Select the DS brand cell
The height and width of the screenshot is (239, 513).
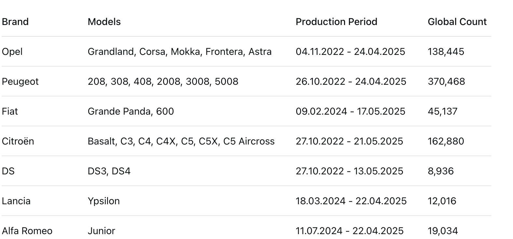point(8,171)
